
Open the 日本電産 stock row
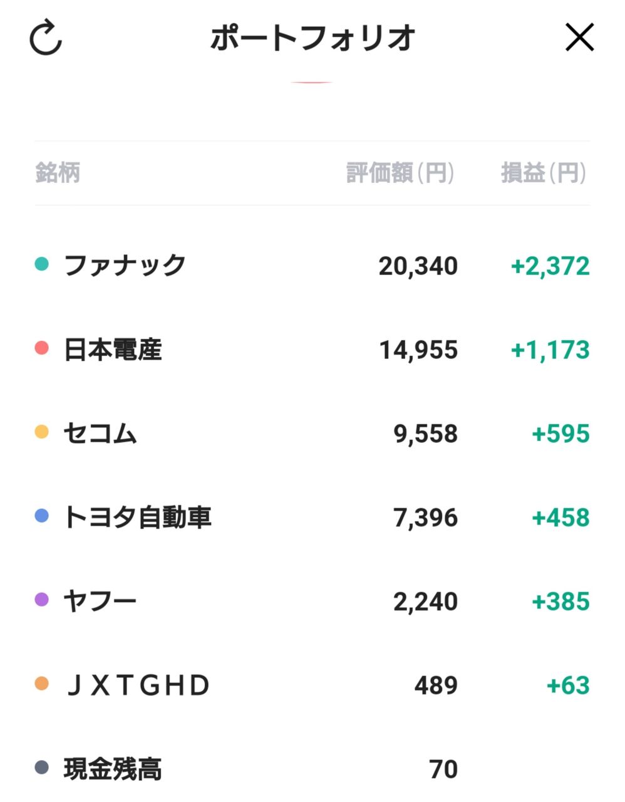[x=312, y=349]
